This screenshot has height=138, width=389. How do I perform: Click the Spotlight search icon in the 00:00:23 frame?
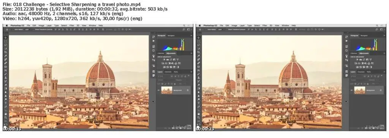pos(377,25)
